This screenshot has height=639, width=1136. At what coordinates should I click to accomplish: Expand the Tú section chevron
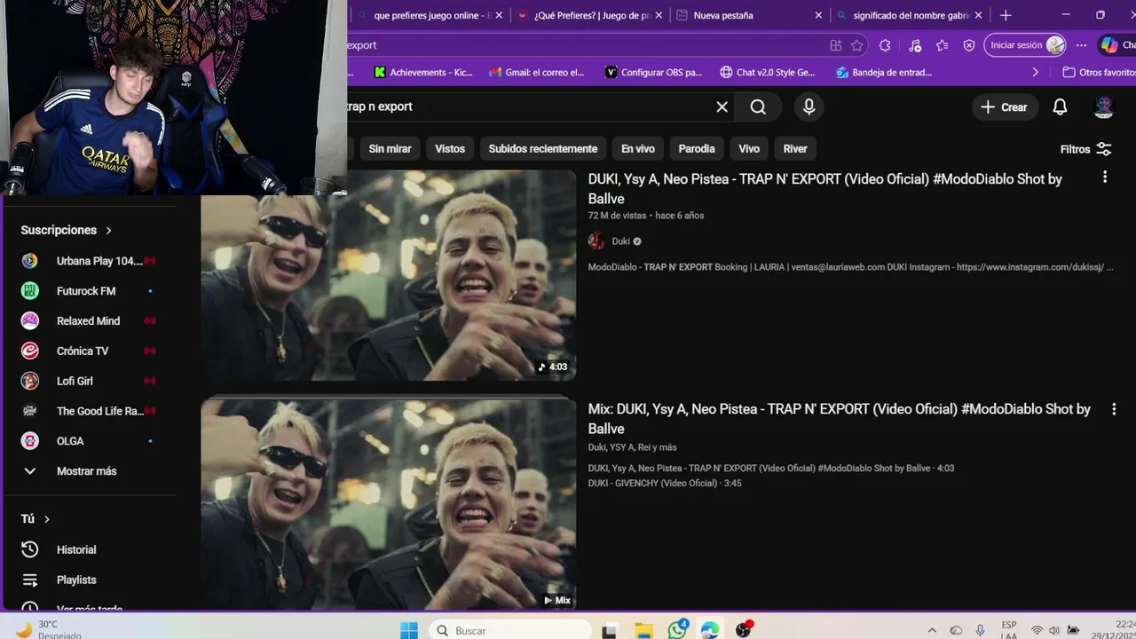point(47,519)
